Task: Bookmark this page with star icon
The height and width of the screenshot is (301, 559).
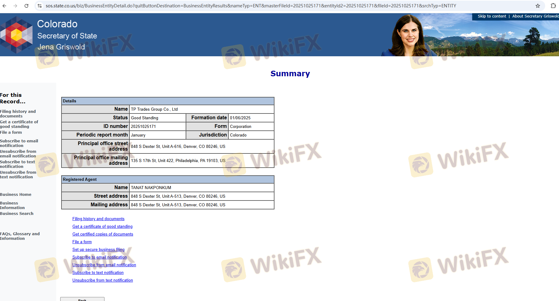Action: 538,6
